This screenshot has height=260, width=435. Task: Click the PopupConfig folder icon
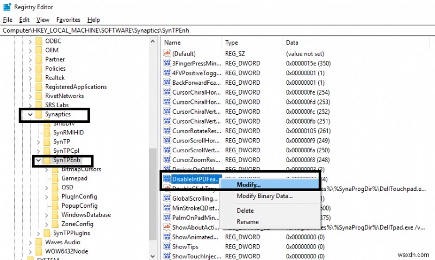(x=55, y=206)
